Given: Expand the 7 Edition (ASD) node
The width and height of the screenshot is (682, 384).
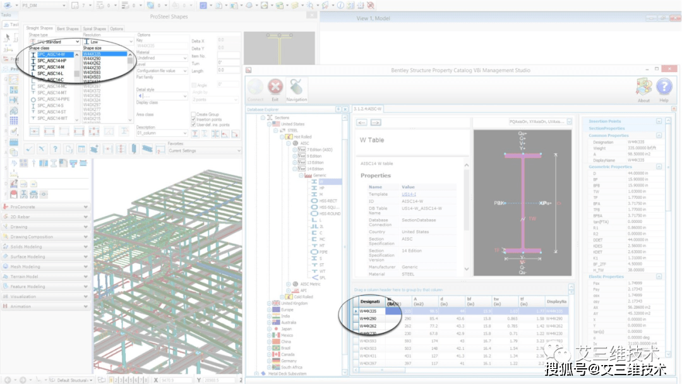Looking at the screenshot, I should 294,150.
